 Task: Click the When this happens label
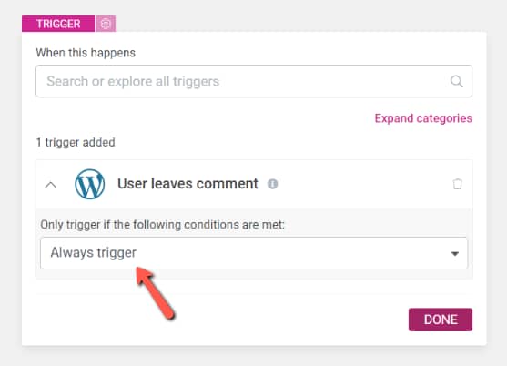coord(86,53)
